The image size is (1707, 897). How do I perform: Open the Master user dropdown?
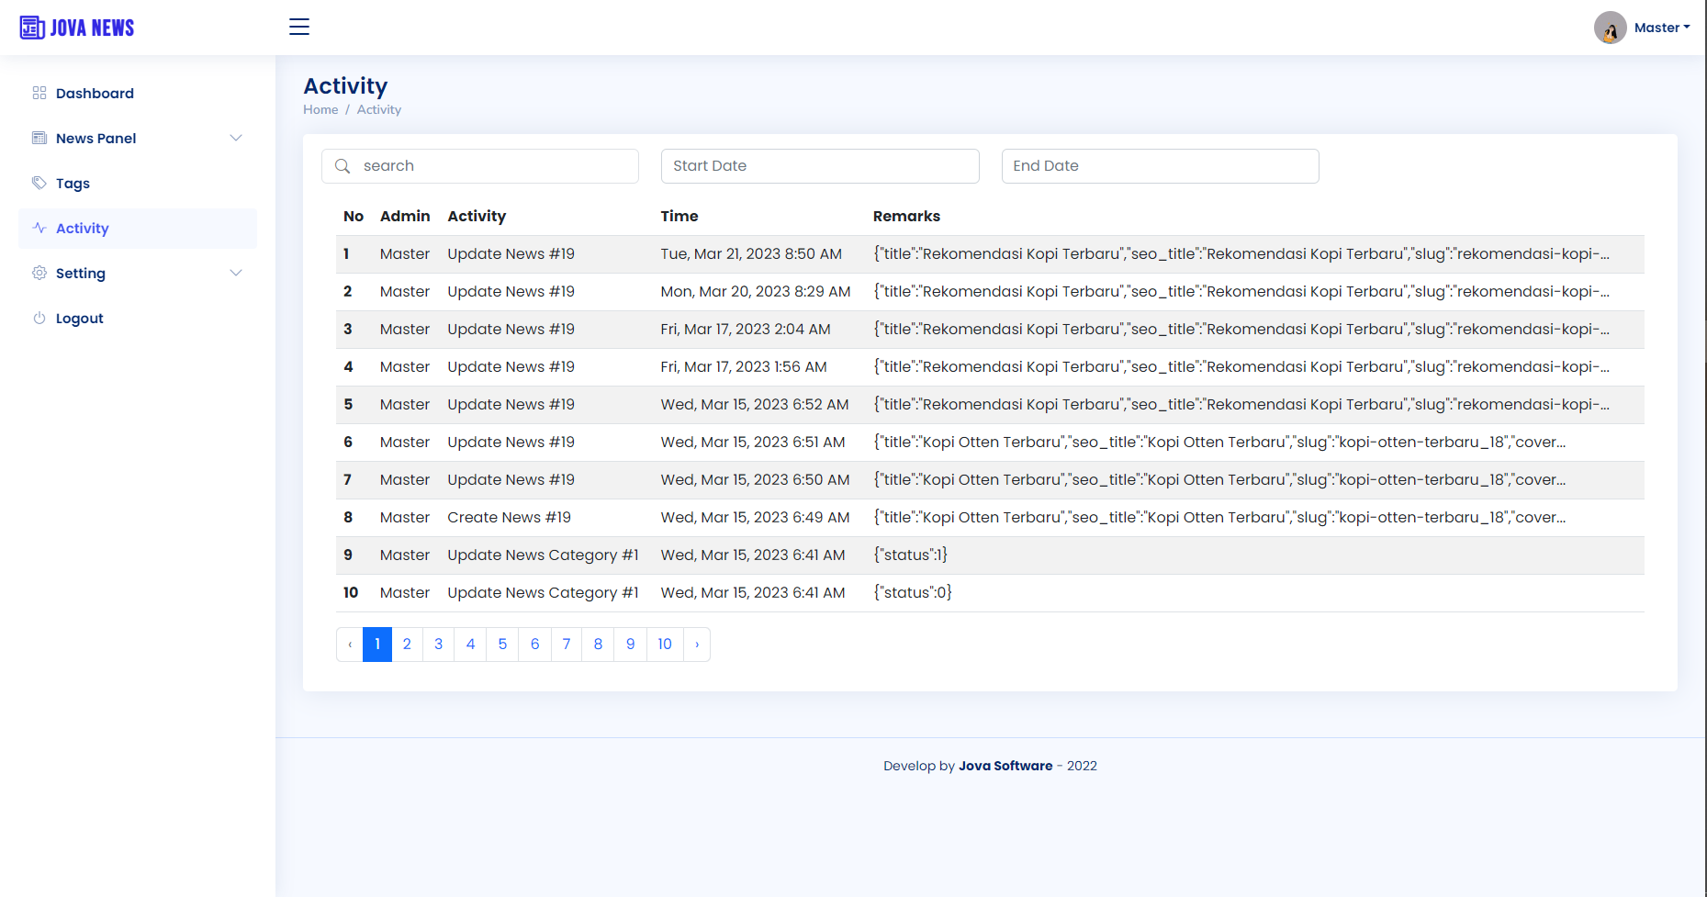[1661, 28]
